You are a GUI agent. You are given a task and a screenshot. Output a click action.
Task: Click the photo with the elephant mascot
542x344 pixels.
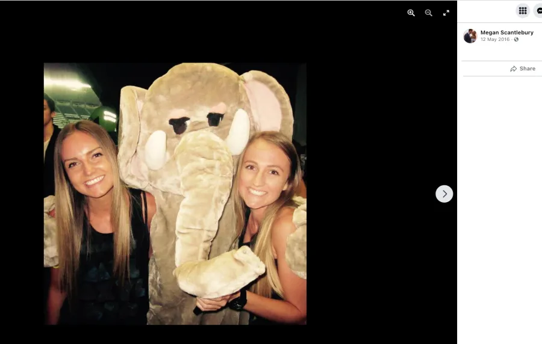(175, 194)
